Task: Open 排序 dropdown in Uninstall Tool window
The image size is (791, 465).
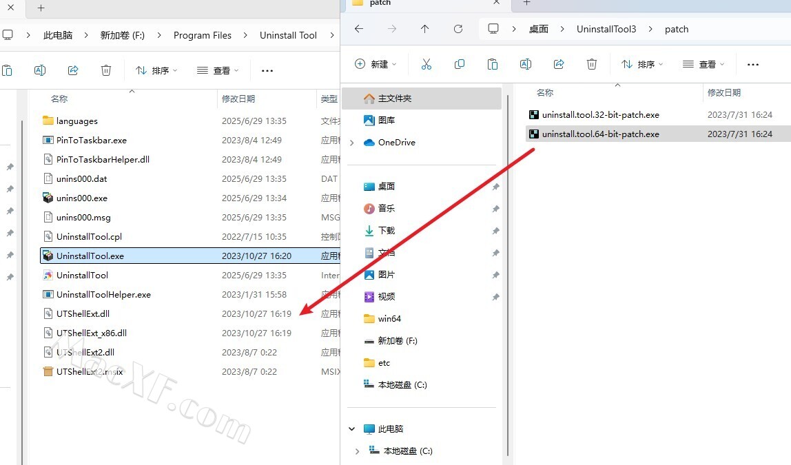Action: pos(156,70)
